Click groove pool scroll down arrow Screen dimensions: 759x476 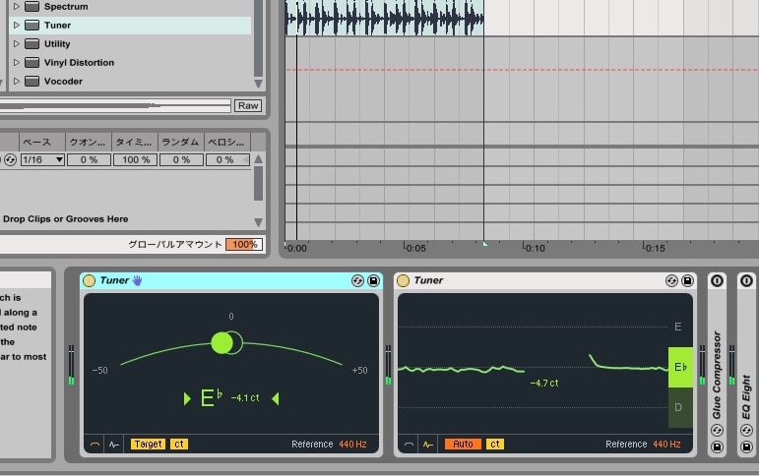pos(259,222)
